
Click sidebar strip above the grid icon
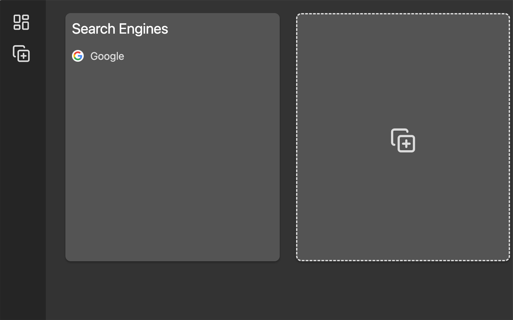click(22, 6)
